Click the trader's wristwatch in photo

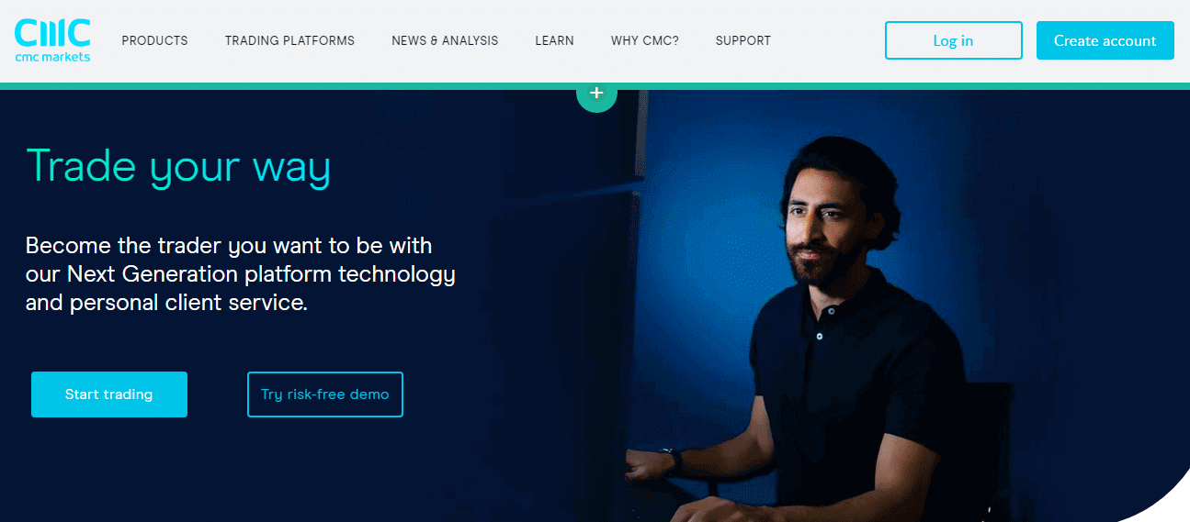[x=674, y=460]
